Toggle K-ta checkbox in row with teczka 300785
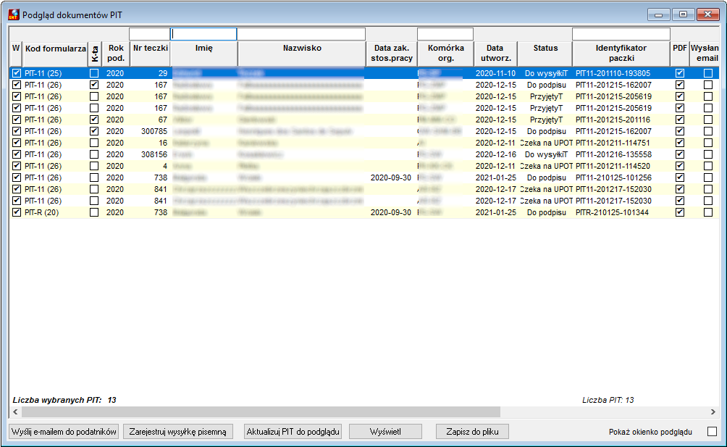Viewport: 727px width, 447px height. click(94, 131)
